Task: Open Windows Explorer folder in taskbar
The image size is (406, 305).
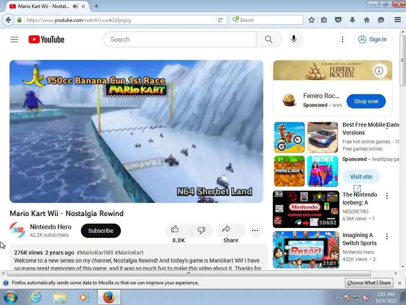Action: pyautogui.click(x=60, y=297)
